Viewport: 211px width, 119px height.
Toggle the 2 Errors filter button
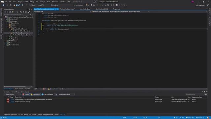(x=26, y=95)
